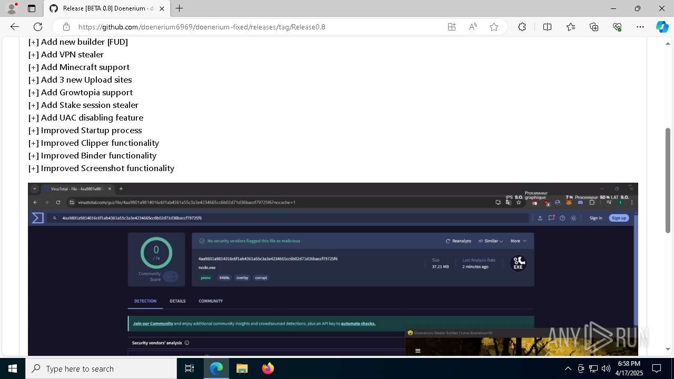The width and height of the screenshot is (674, 379).
Task: Click "[+] Add UAC disabling feature" line
Action: tap(85, 118)
